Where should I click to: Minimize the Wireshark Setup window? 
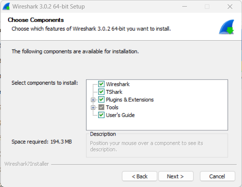point(185,7)
